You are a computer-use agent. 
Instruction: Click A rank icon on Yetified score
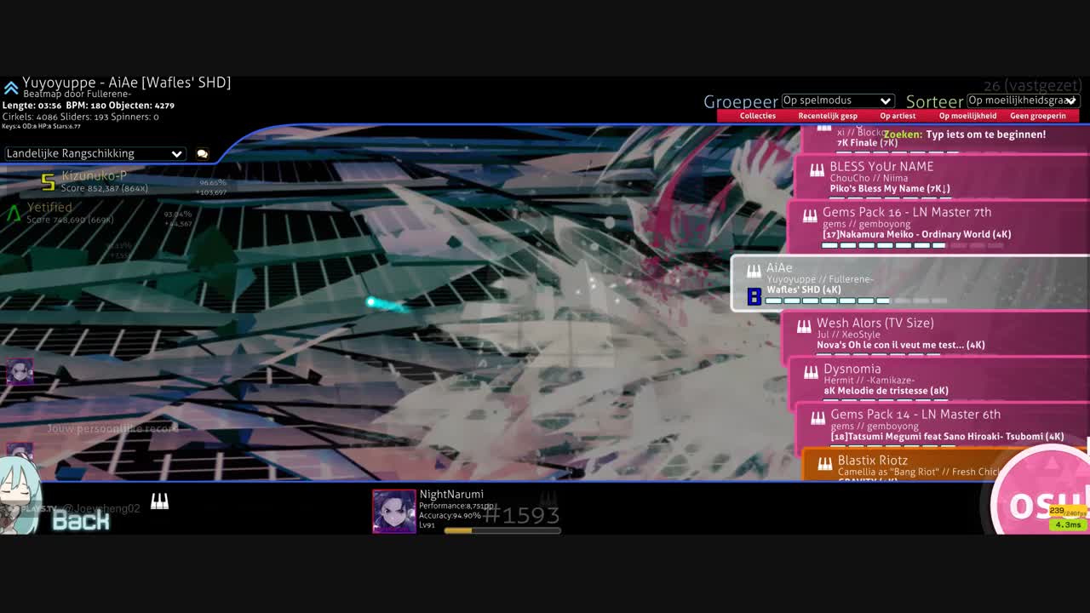(x=14, y=213)
